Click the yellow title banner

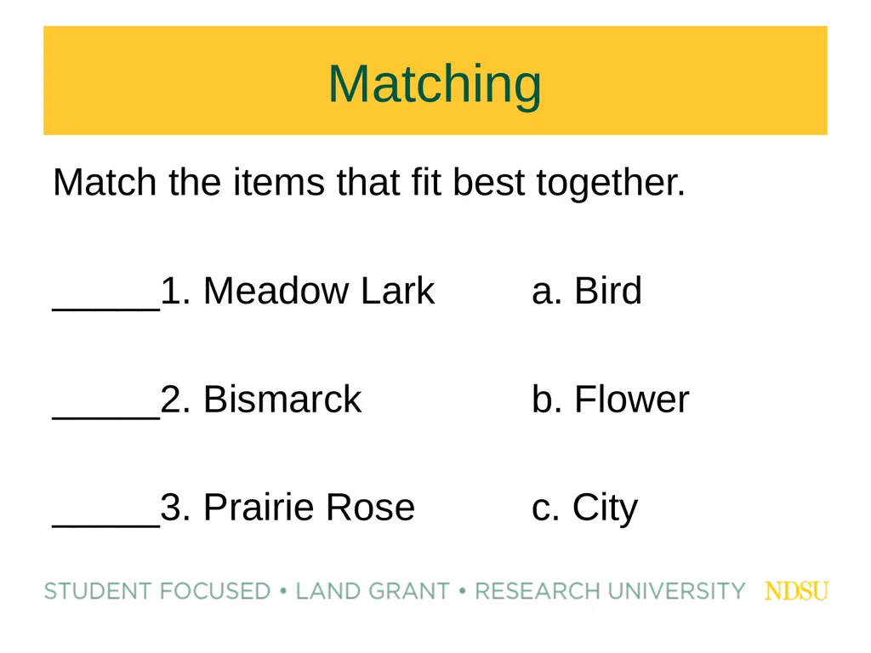[x=435, y=81]
